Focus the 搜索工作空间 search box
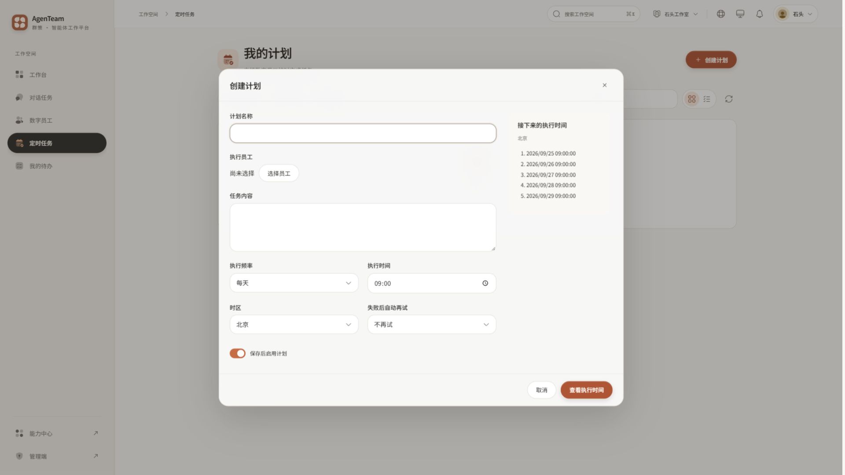Screen dimensions: 845x475 pos(593,14)
